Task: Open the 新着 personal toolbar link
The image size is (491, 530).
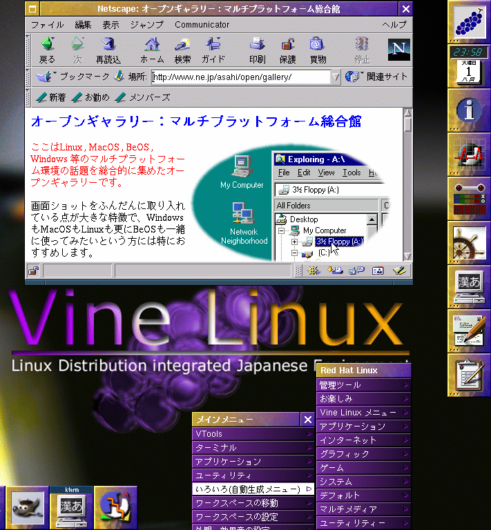Action: click(50, 97)
